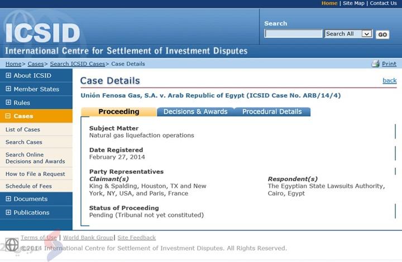Expand the Documents sidebar section

8,199
